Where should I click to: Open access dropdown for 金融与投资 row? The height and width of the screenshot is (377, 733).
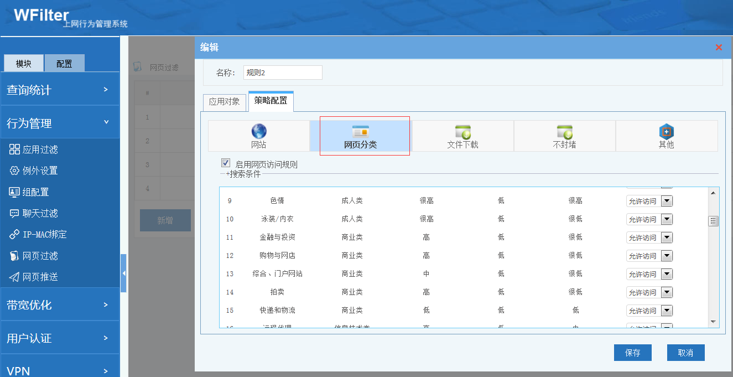(x=667, y=237)
